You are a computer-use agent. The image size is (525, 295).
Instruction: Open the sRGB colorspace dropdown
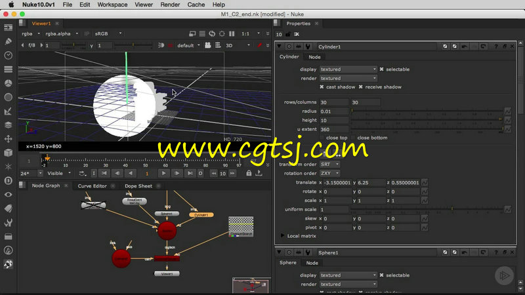tap(108, 34)
